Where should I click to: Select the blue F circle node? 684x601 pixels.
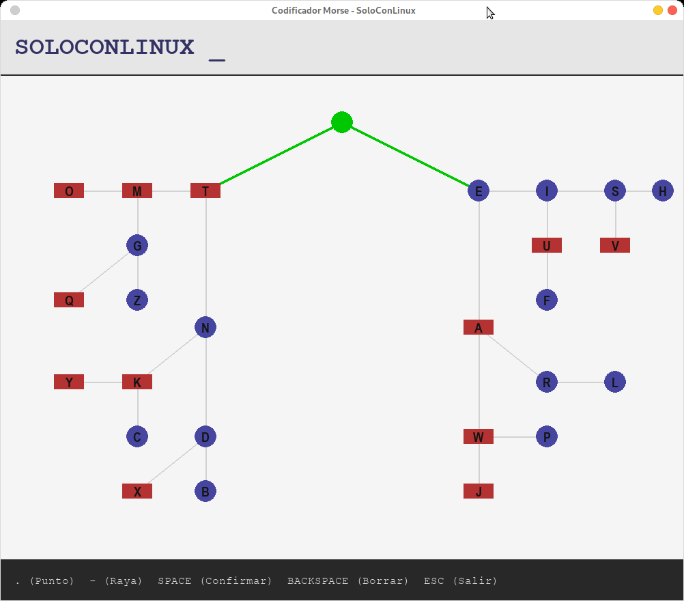(x=547, y=300)
